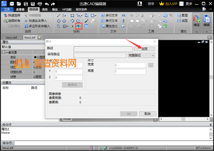Click the 编辑 edit document icon
The height and width of the screenshot is (151, 214).
207,20
